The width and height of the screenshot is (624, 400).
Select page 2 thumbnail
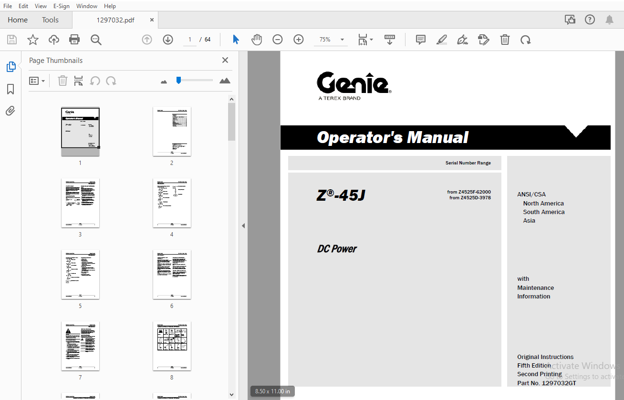(x=172, y=132)
